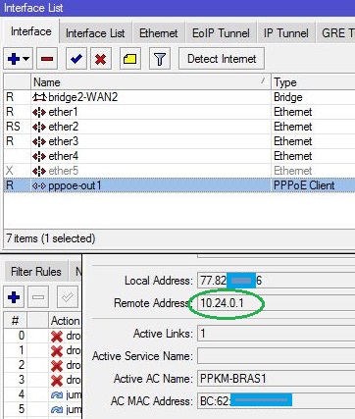The width and height of the screenshot is (355, 419).
Task: Click PPPoE Client type cell
Action: [304, 185]
